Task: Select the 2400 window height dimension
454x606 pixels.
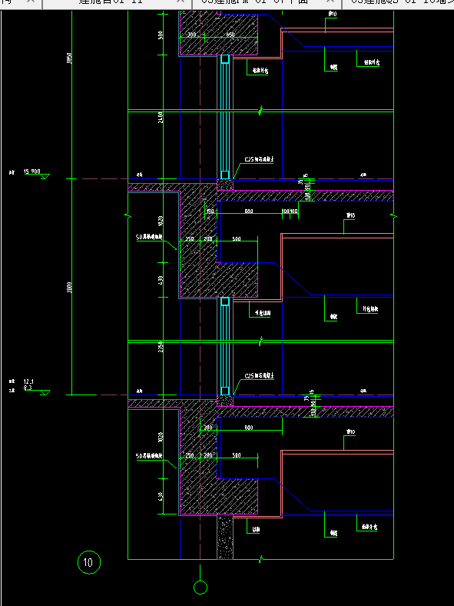Action: click(x=161, y=117)
